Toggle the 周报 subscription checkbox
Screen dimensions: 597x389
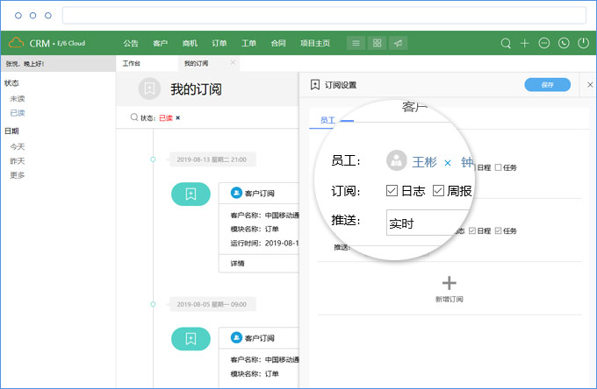[439, 191]
